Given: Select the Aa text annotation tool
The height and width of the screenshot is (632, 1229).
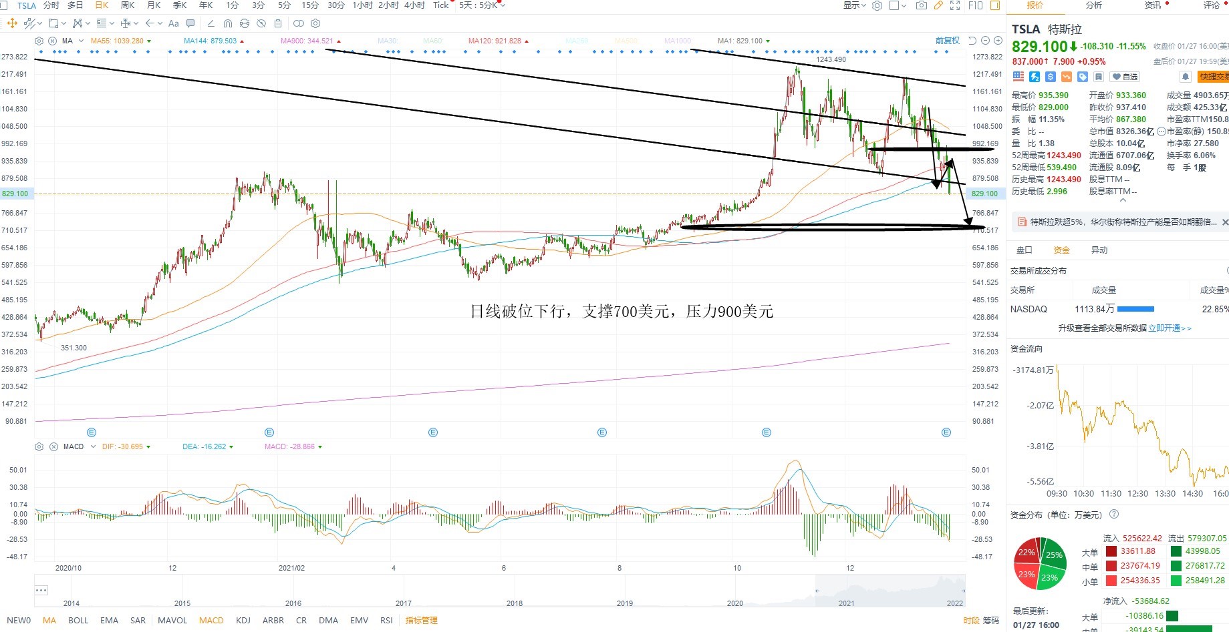Looking at the screenshot, I should tap(174, 23).
